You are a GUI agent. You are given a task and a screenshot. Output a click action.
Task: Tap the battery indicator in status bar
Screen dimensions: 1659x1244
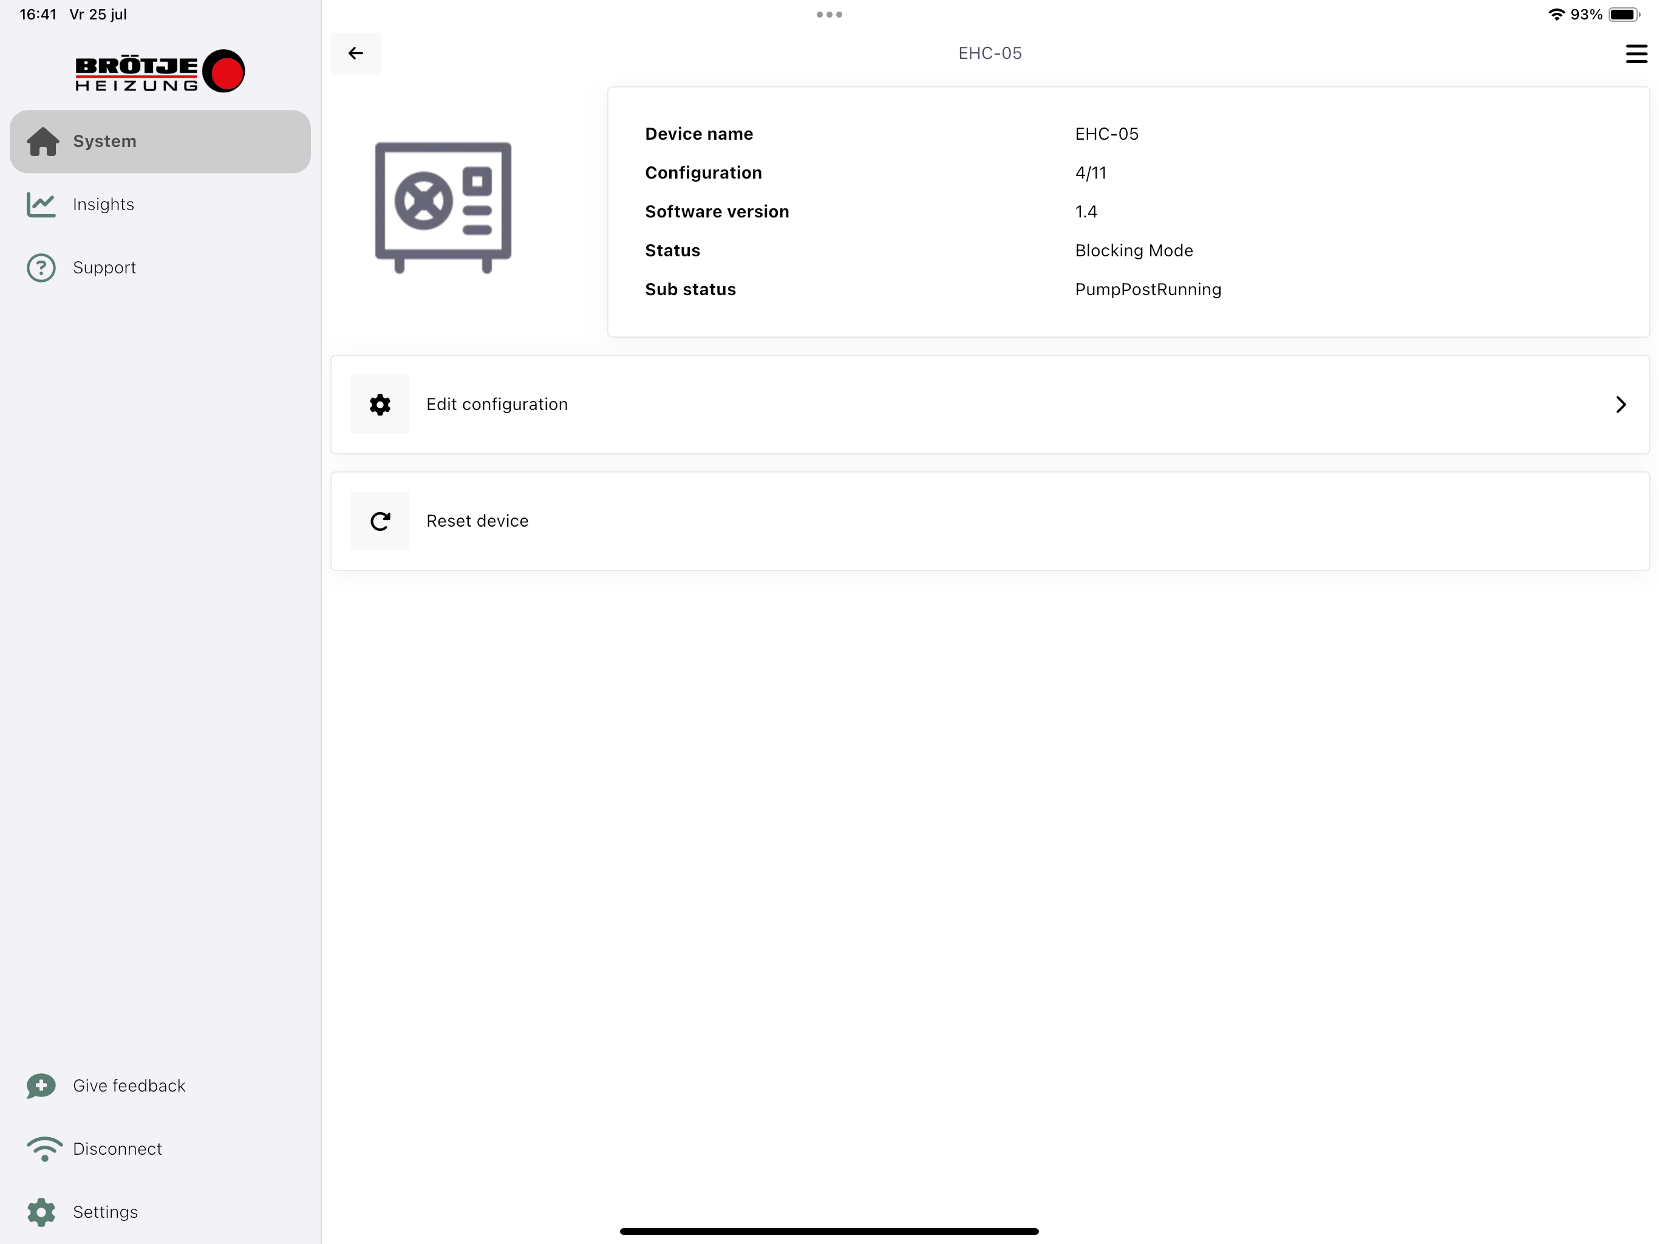pos(1624,14)
